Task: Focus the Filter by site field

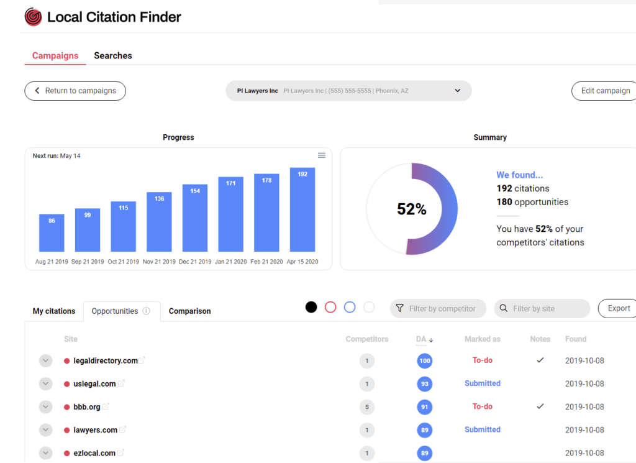Action: tap(542, 309)
